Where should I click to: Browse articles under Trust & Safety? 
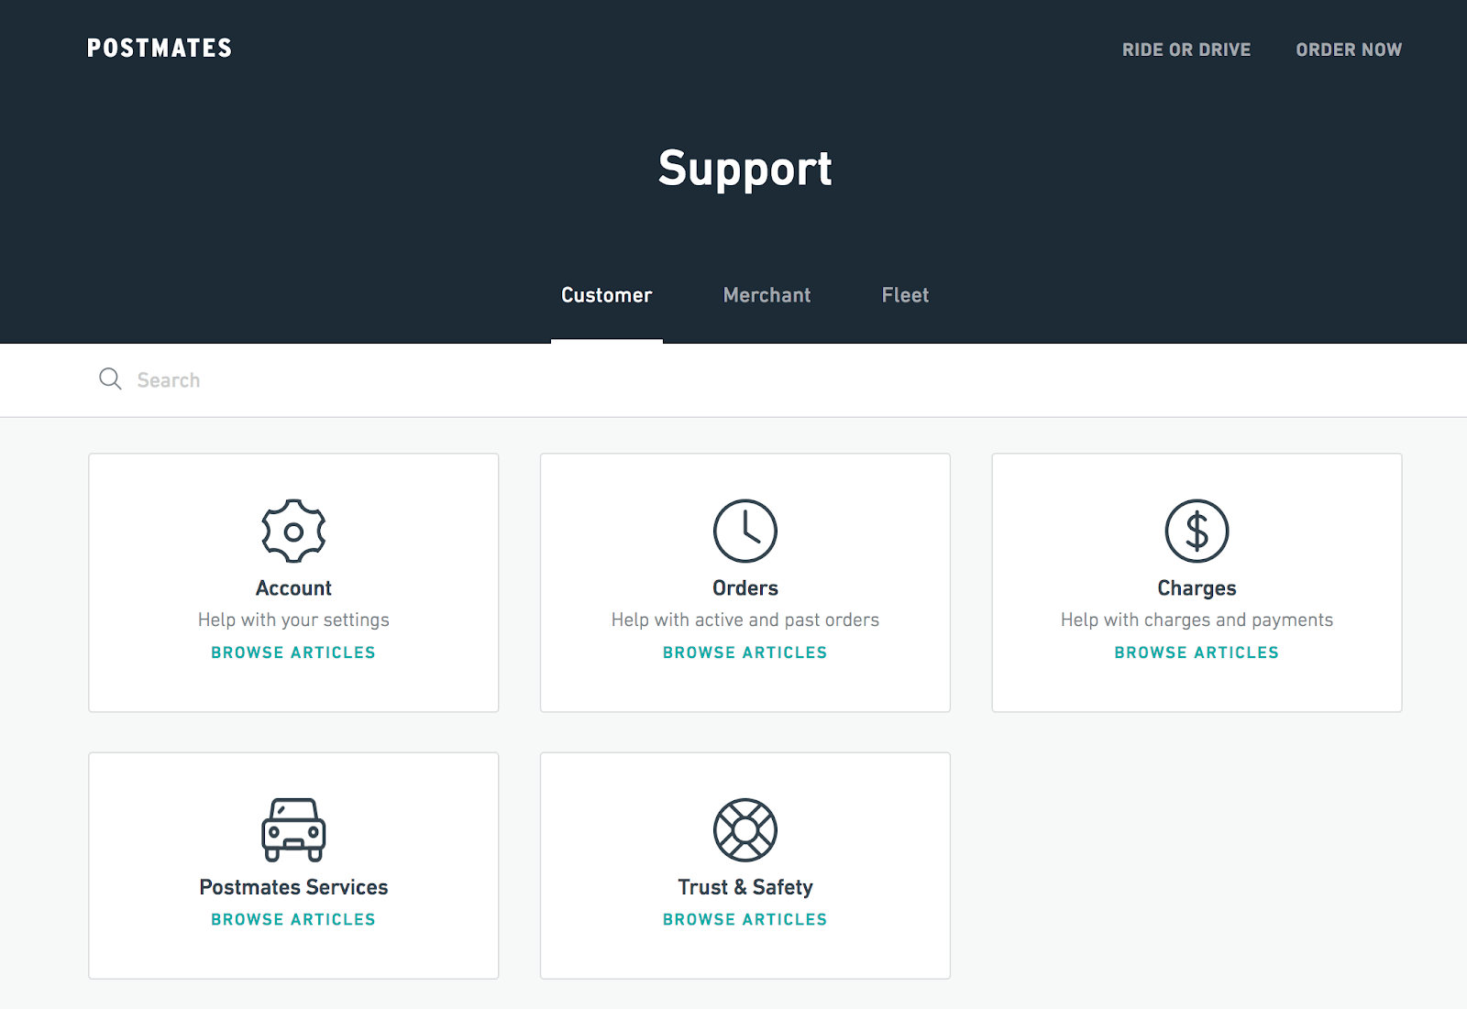[745, 919]
